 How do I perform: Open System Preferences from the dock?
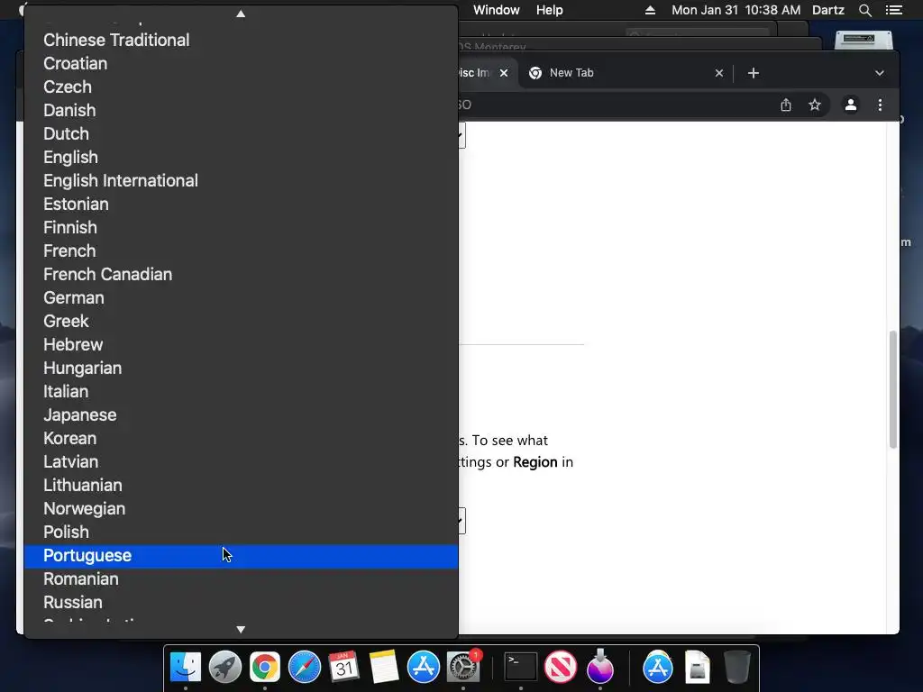coord(463,667)
